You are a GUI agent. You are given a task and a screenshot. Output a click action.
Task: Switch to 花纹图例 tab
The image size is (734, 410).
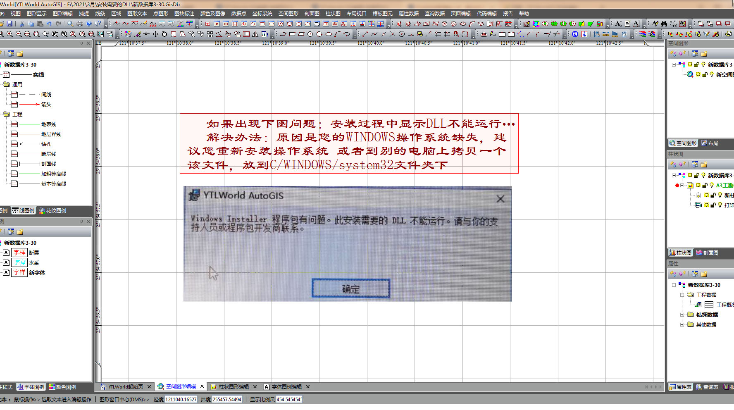52,211
